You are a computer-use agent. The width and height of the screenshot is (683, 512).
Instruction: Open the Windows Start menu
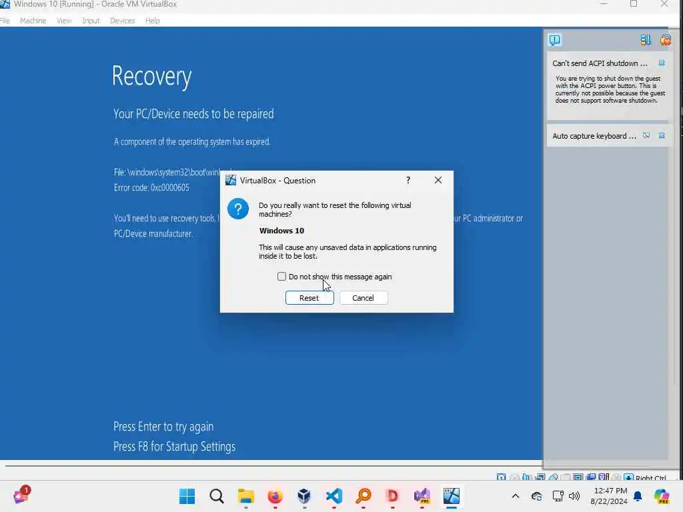click(187, 496)
